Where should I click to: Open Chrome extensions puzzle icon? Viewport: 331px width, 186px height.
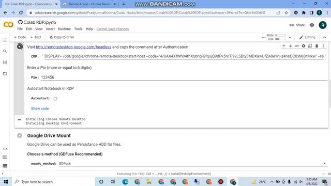click(304, 12)
